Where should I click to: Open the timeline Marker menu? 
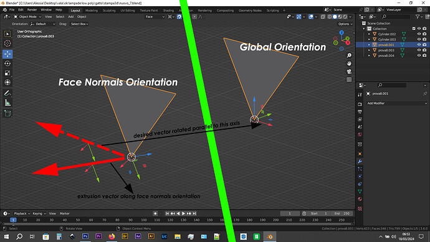[x=64, y=213]
